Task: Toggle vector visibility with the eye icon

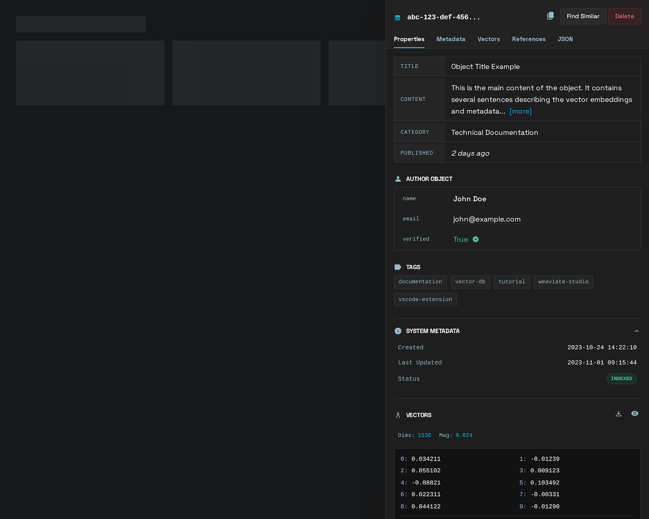Action: tap(635, 414)
